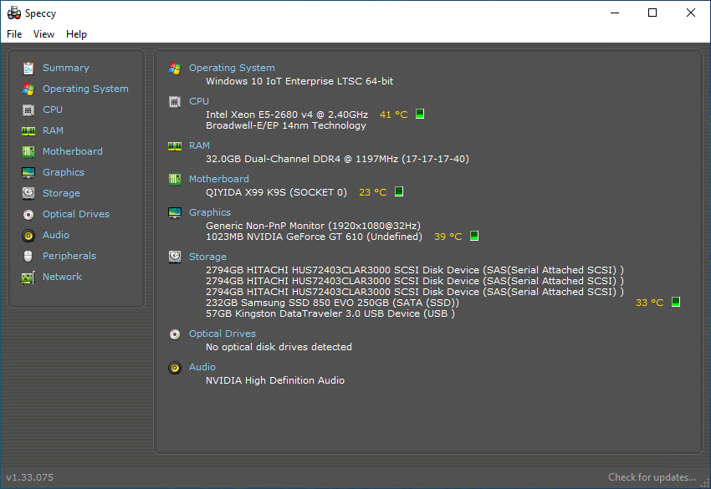Image resolution: width=711 pixels, height=489 pixels.
Task: Click the green motherboard temperature indicator icon
Action: pos(399,191)
